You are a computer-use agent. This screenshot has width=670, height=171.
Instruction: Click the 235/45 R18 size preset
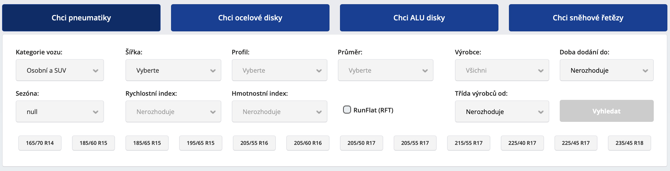click(x=629, y=143)
